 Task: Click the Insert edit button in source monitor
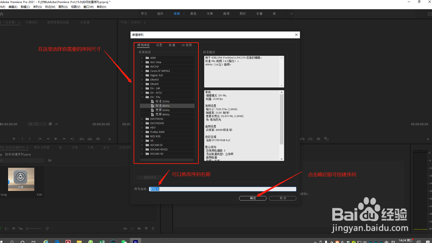pos(82,139)
